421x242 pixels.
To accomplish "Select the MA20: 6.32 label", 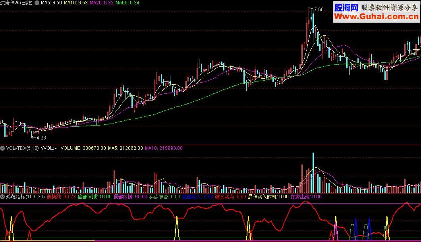I will 102,3.
